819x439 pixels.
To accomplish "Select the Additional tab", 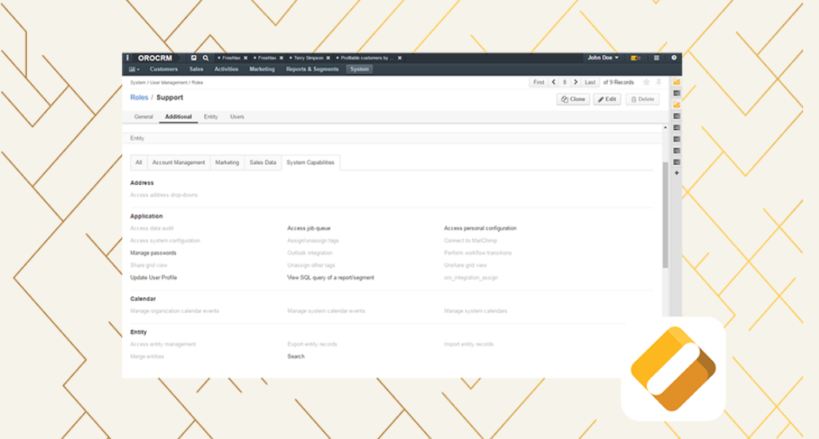I will tap(178, 116).
